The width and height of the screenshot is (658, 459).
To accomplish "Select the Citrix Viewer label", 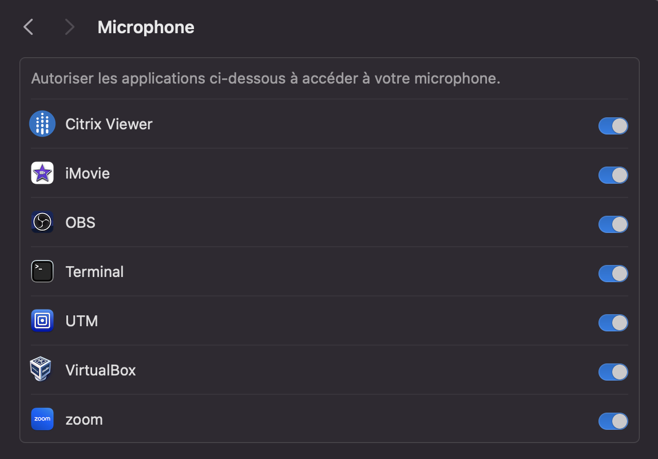I will tap(109, 124).
